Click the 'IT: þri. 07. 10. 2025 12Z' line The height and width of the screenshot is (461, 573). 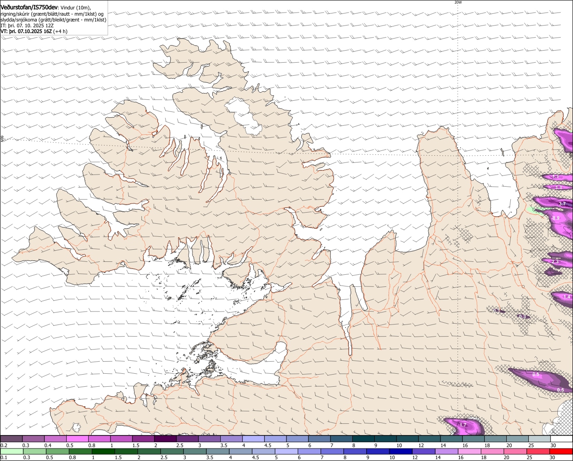[x=27, y=26]
